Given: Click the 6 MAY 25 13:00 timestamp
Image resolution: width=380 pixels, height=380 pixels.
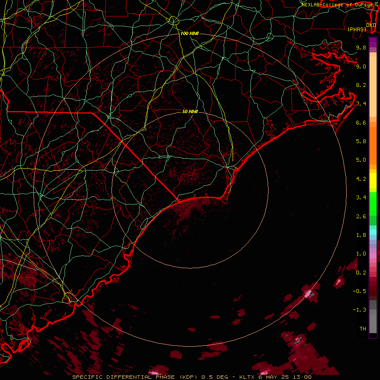Looking at the screenshot, I should (x=285, y=377).
